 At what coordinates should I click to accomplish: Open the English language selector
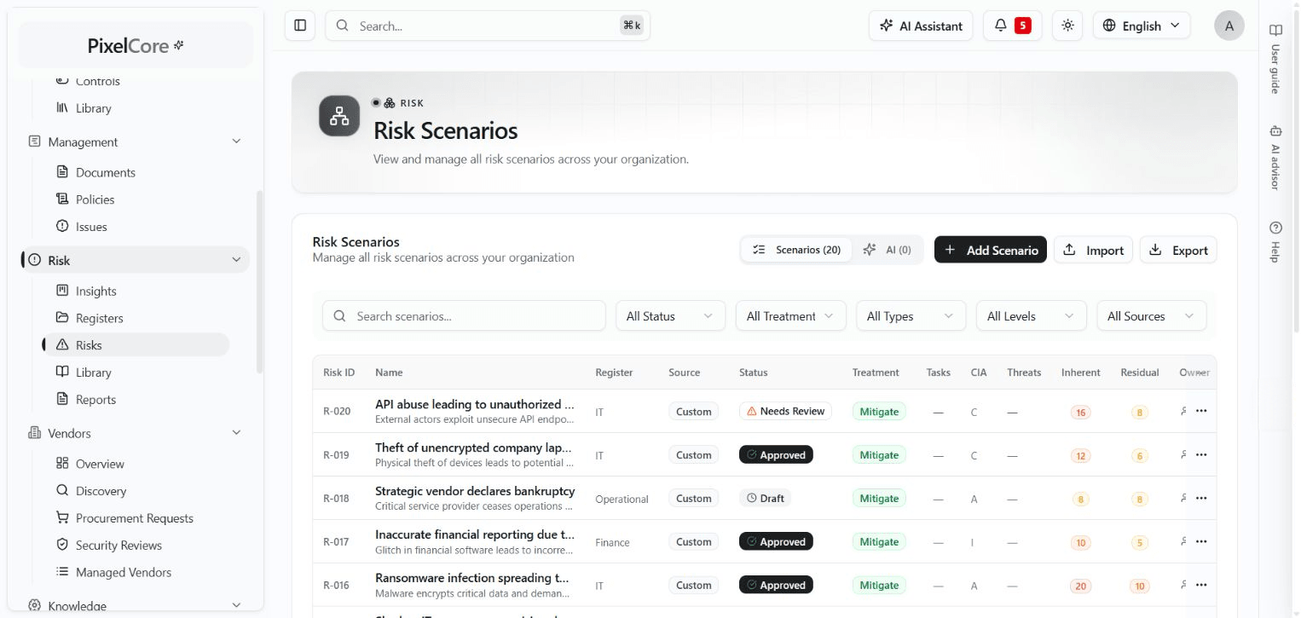click(x=1142, y=26)
